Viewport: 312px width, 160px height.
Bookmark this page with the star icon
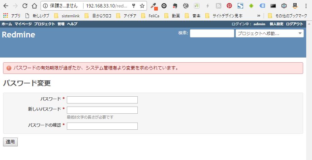(142, 6)
